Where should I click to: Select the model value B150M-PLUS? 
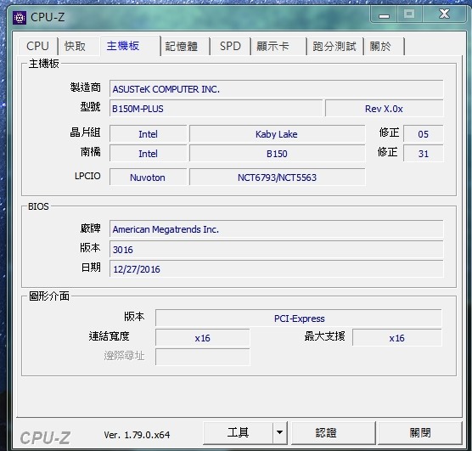(x=216, y=109)
